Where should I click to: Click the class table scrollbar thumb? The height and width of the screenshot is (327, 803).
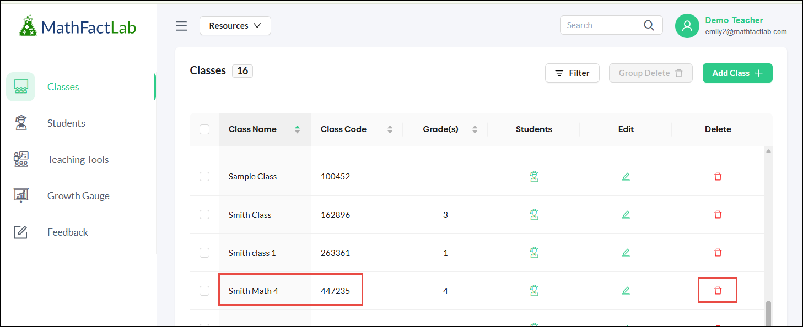pos(768,313)
